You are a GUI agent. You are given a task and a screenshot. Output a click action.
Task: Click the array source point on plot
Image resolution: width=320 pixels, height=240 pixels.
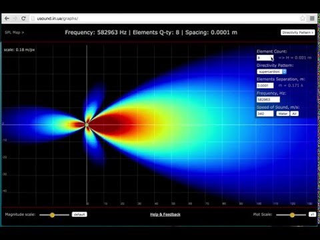tap(87, 125)
